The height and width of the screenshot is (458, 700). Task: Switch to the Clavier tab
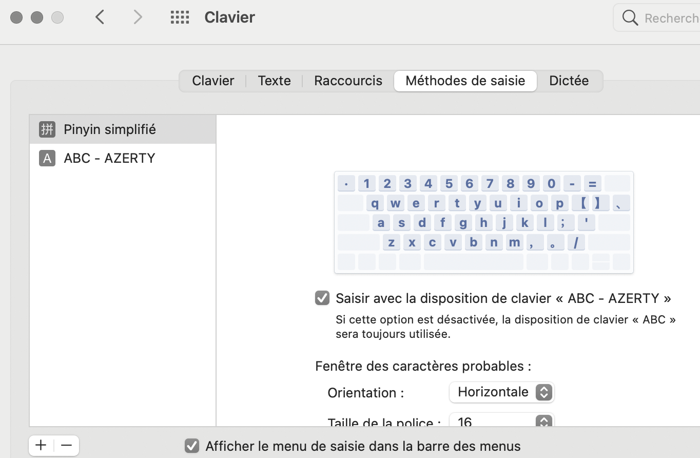pyautogui.click(x=213, y=81)
